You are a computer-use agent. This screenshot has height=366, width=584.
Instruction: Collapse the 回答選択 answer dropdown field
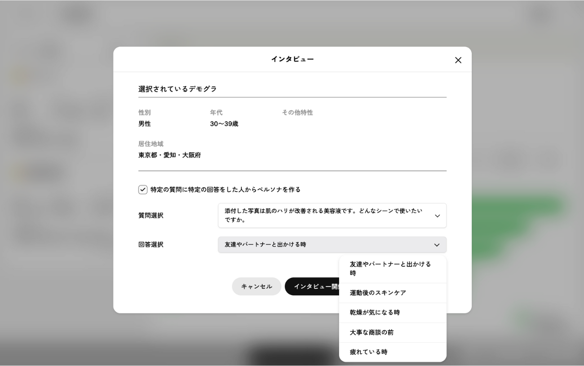point(323,245)
